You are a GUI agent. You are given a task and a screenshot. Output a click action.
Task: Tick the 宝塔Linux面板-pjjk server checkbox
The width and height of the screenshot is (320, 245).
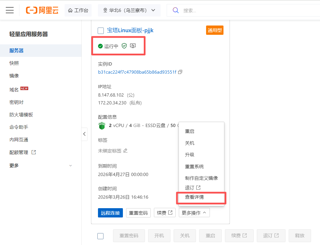click(101, 31)
